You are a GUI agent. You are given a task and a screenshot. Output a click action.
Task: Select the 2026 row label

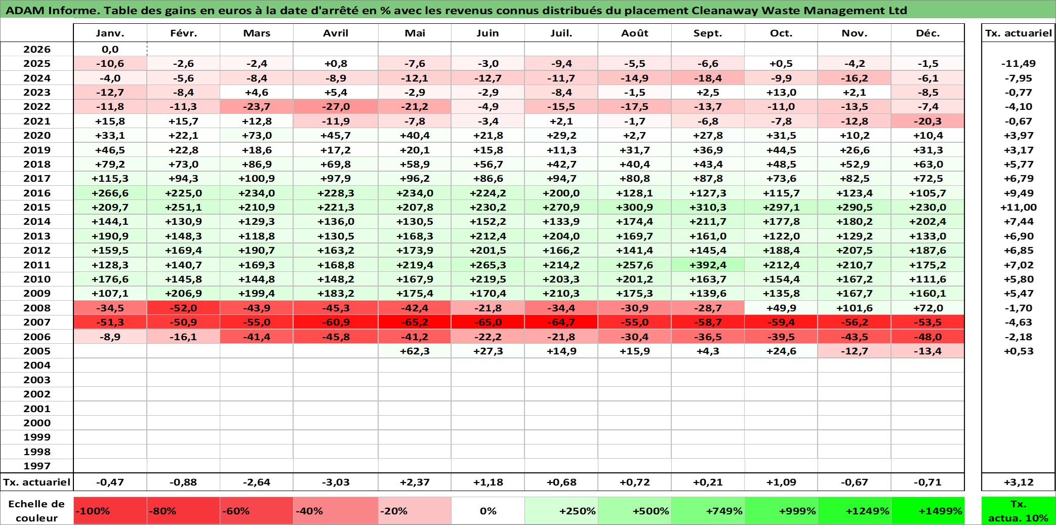pos(37,49)
